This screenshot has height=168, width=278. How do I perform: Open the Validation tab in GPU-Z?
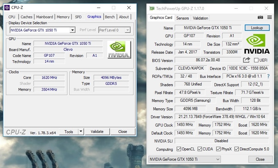tap(200, 18)
